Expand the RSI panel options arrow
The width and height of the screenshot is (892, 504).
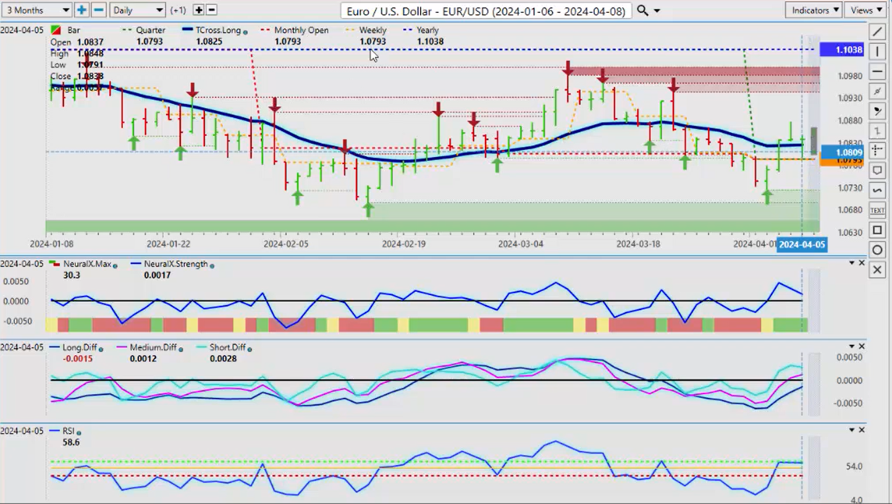coord(852,430)
